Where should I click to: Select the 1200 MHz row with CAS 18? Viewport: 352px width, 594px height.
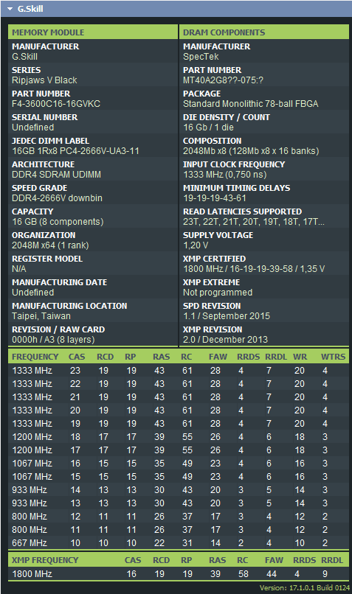(x=179, y=437)
